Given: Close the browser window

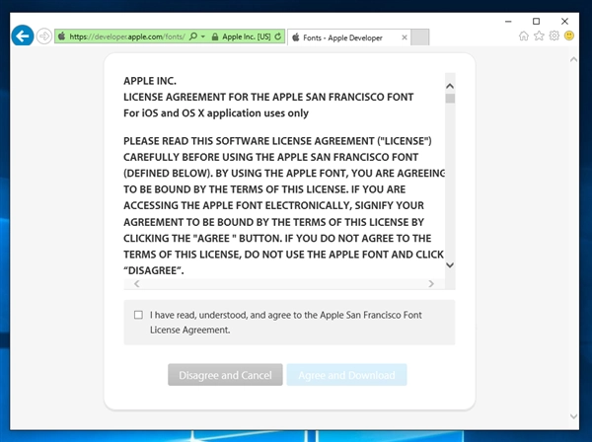Looking at the screenshot, I should coord(564,22).
